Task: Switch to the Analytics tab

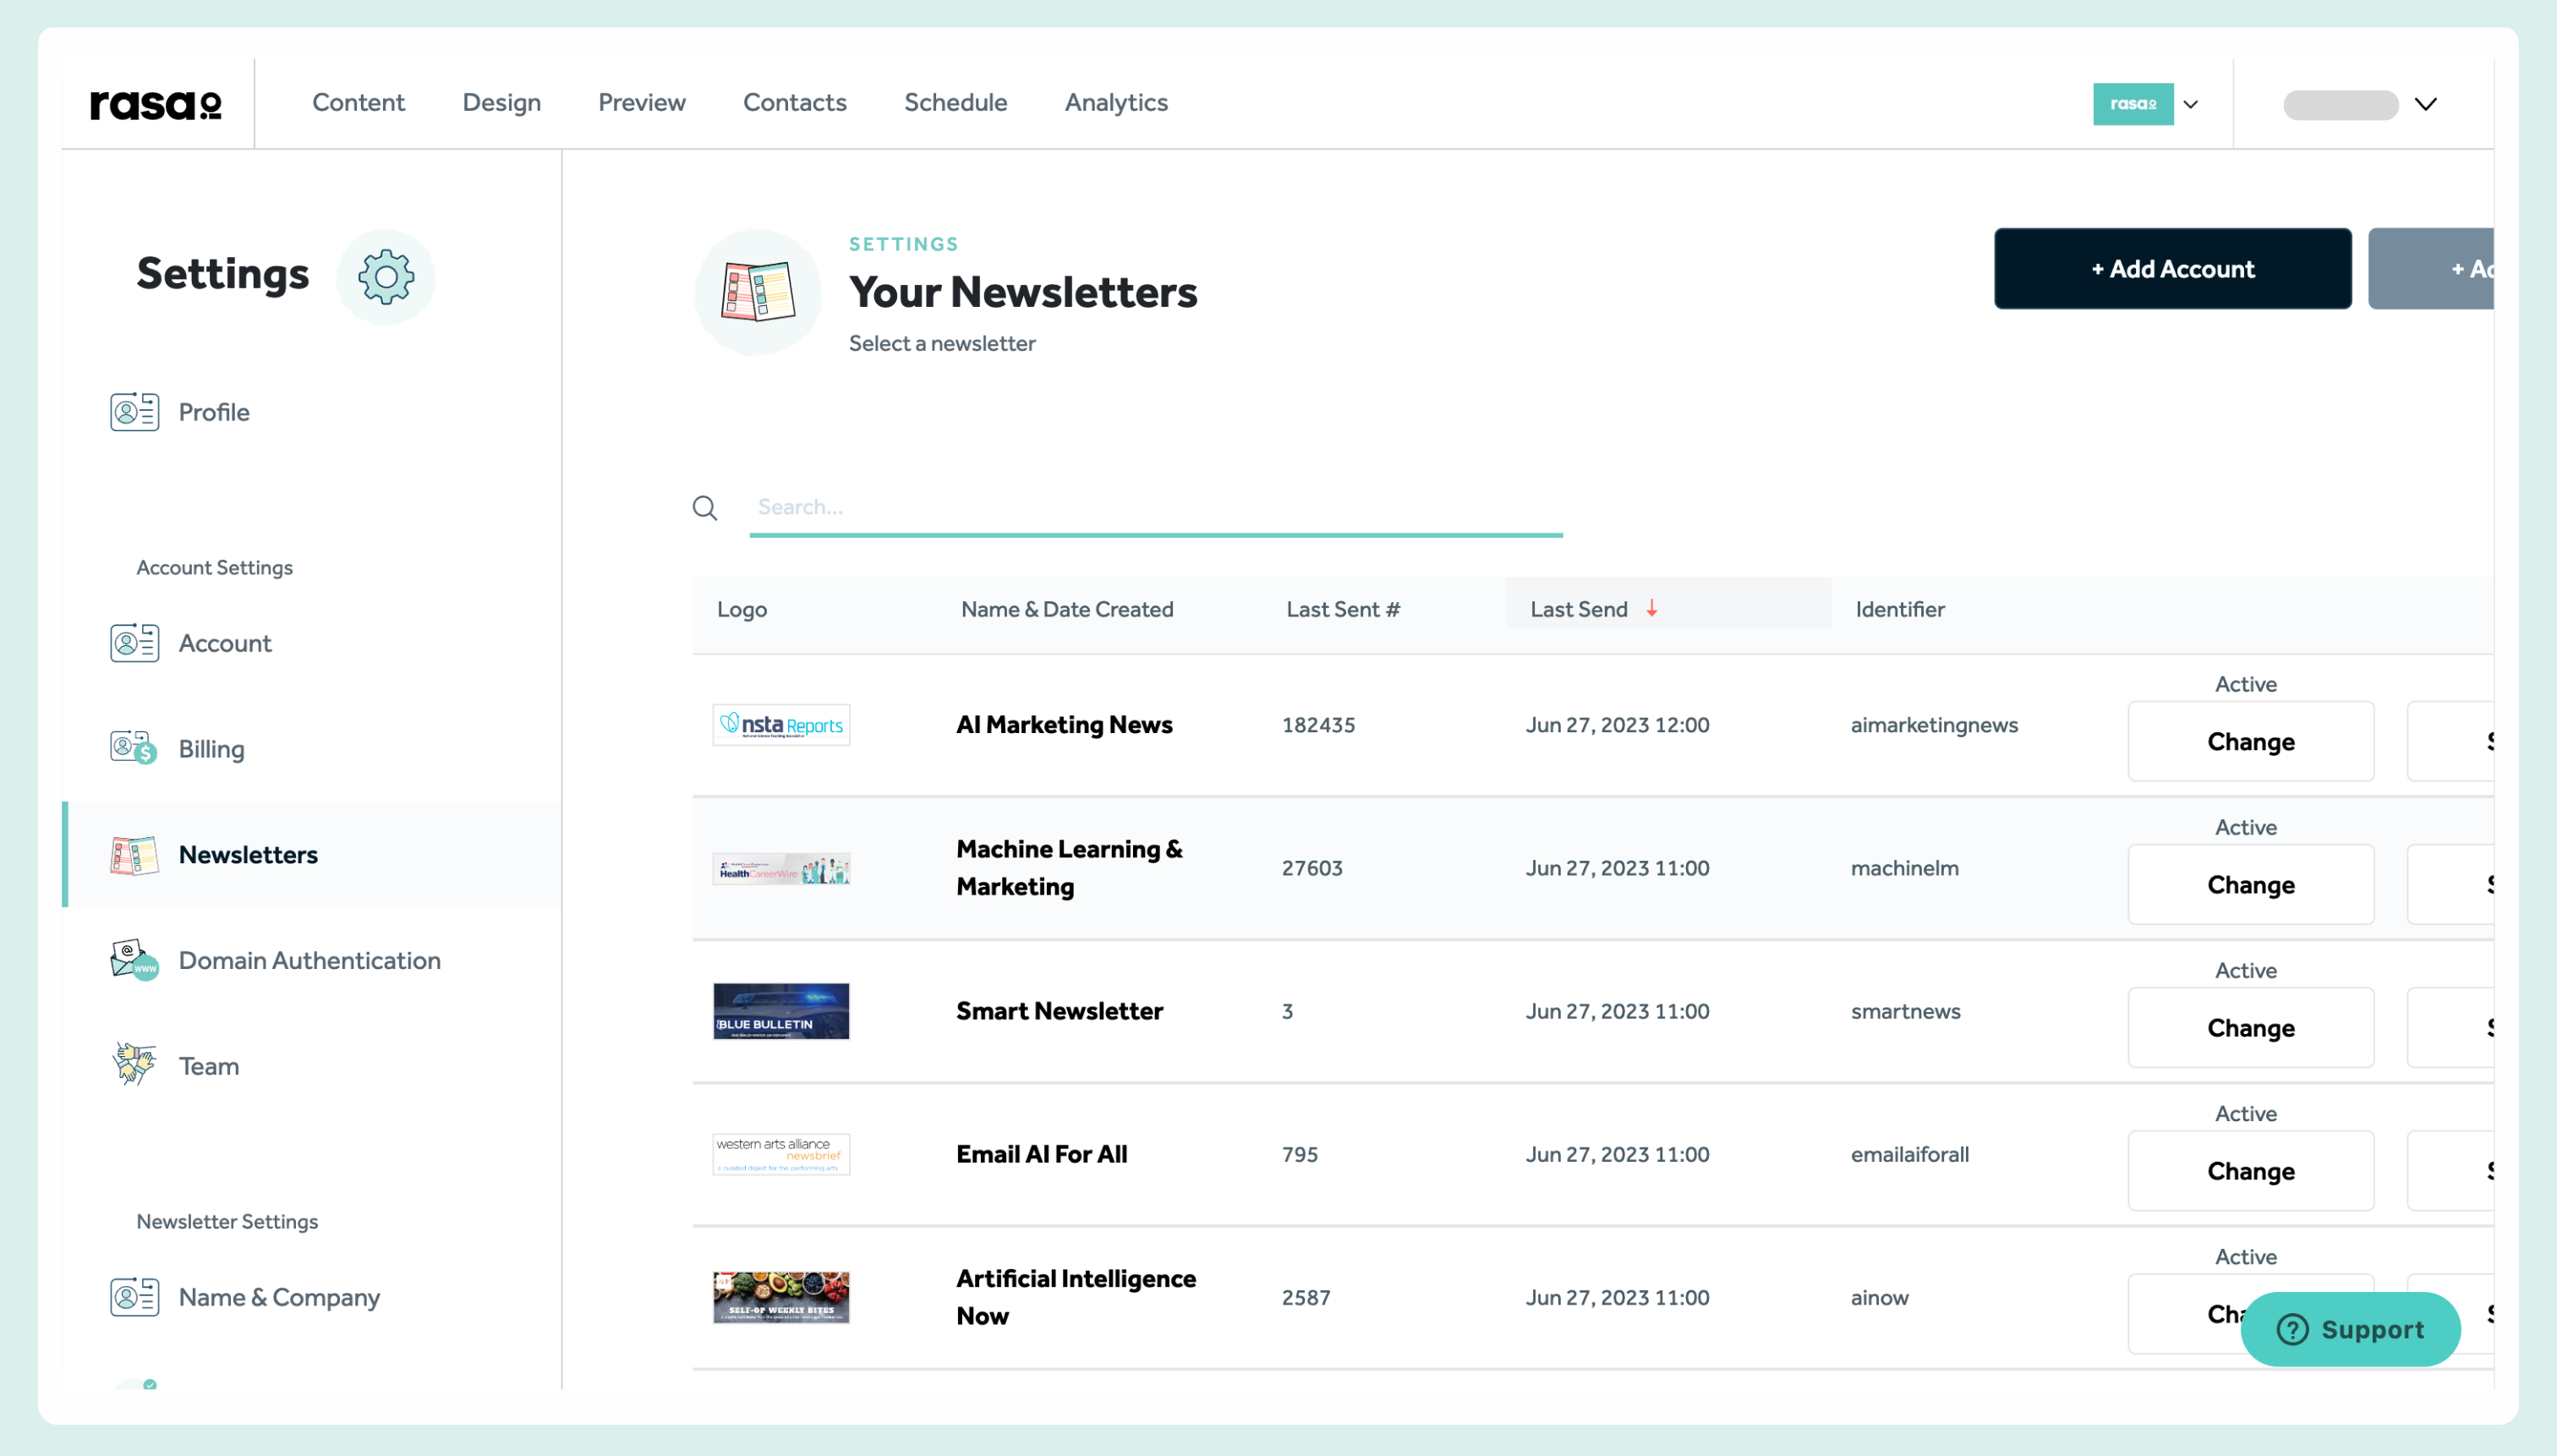Action: 1116,102
